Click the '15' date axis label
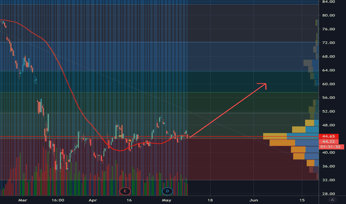The height and width of the screenshot is (204, 346). coord(302,200)
